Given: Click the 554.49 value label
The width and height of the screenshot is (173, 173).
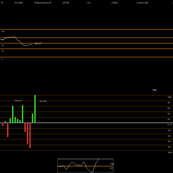Looking at the screenshot, I should click(x=18, y=101).
